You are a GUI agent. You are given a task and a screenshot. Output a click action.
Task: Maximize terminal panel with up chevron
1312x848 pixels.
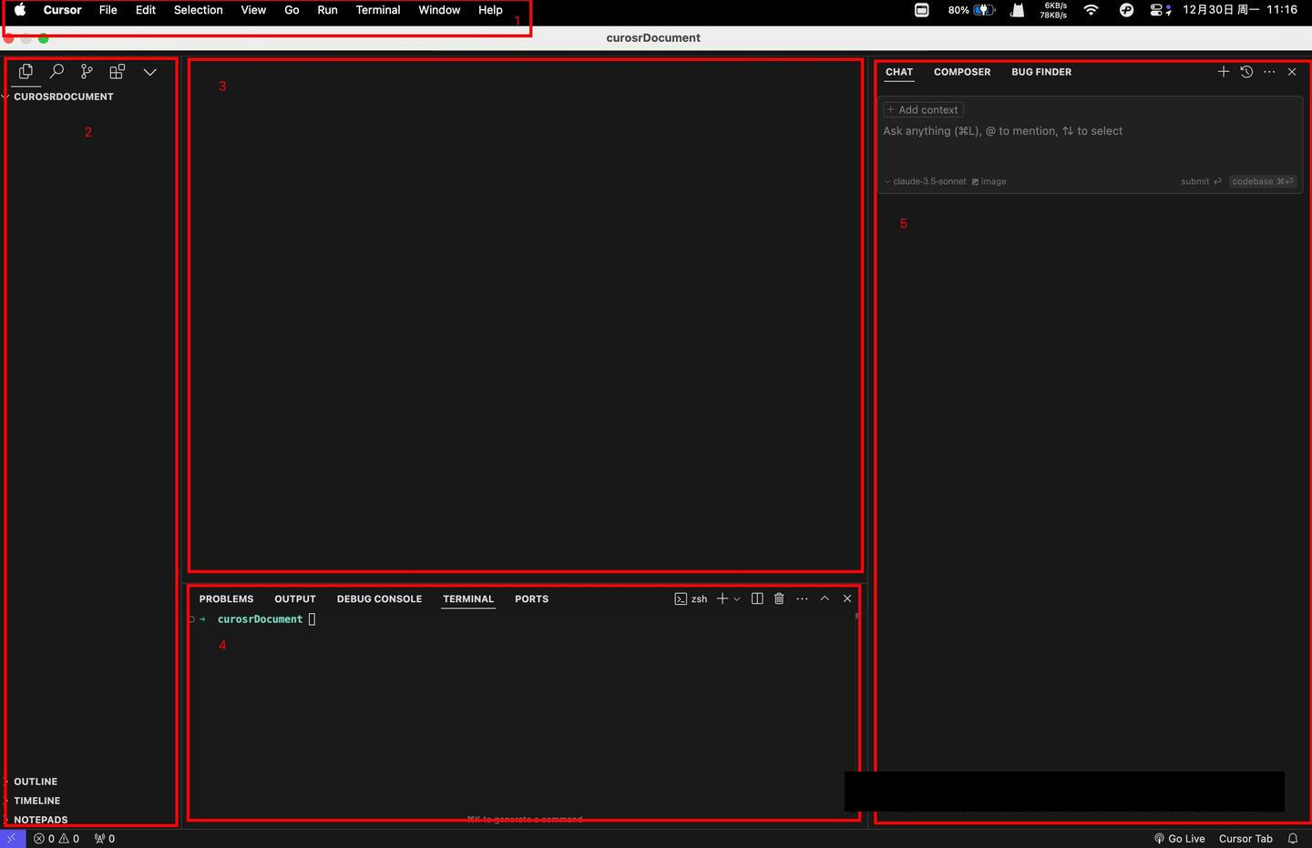pyautogui.click(x=825, y=598)
